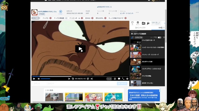Click dictionary icon next to 音MAD tag
199x111 pixels.
[92, 18]
